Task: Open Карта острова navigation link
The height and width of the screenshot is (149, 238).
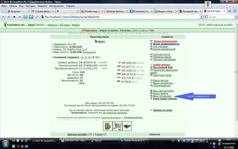Action: (109, 31)
